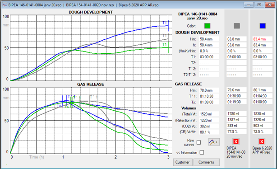Click the H'm value 79.6 mm
This screenshot has height=169, width=277.
coord(236,90)
